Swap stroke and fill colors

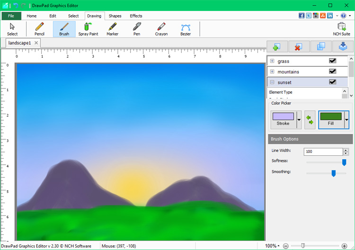310,120
